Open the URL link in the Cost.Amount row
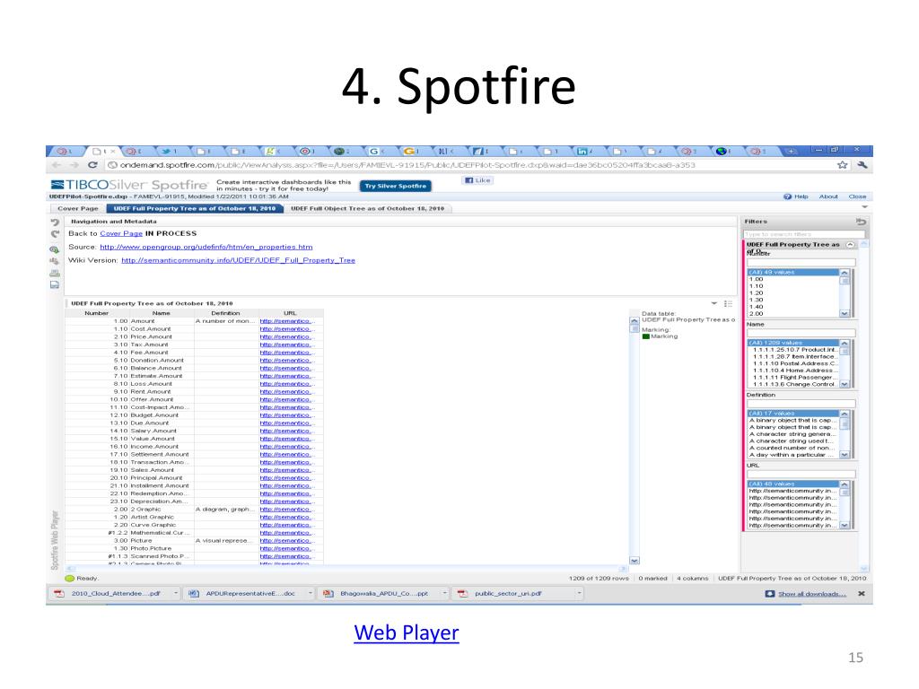Screen dimensions: 919x689 point(287,329)
